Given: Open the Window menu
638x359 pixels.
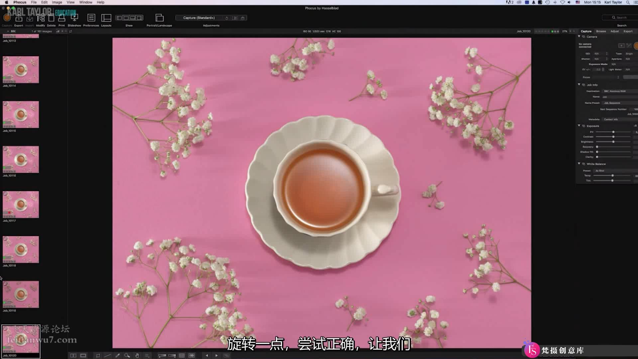Looking at the screenshot, I should (x=86, y=2).
